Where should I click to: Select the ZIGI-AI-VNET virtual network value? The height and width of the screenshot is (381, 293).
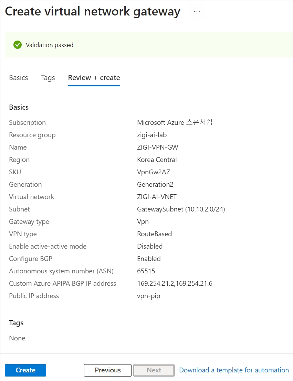click(157, 197)
